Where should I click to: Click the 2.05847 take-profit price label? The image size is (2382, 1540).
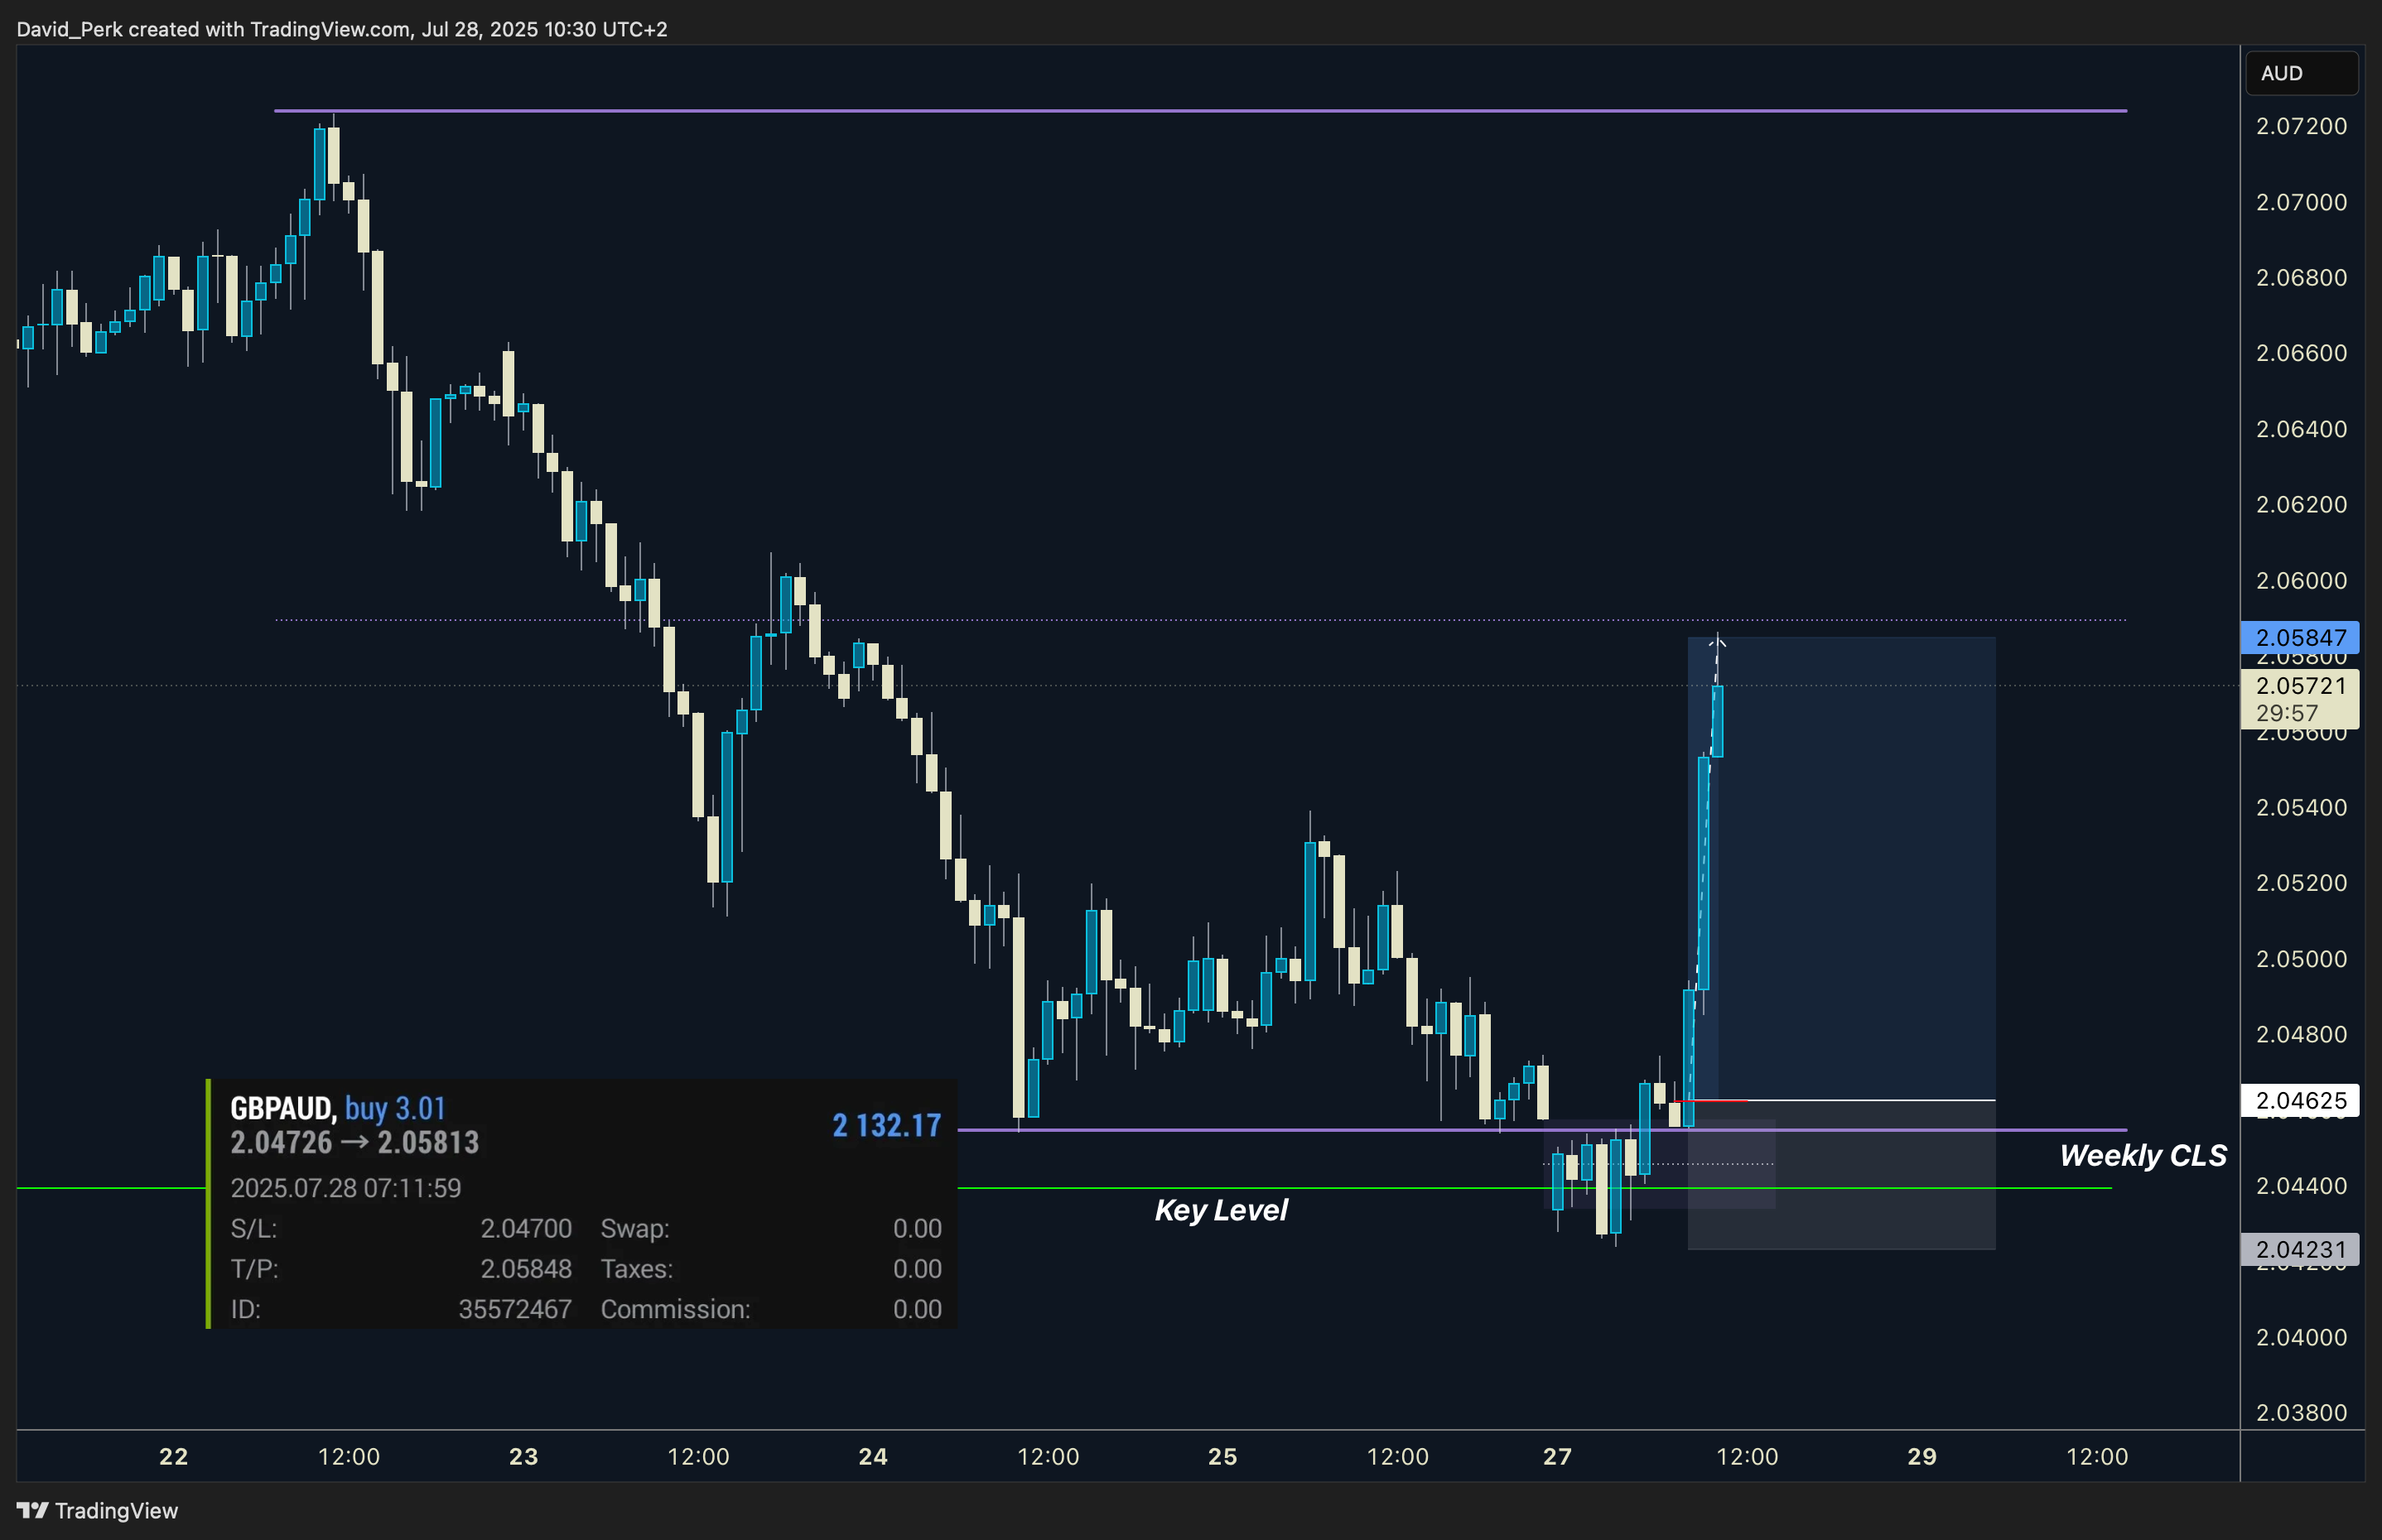[x=2300, y=637]
